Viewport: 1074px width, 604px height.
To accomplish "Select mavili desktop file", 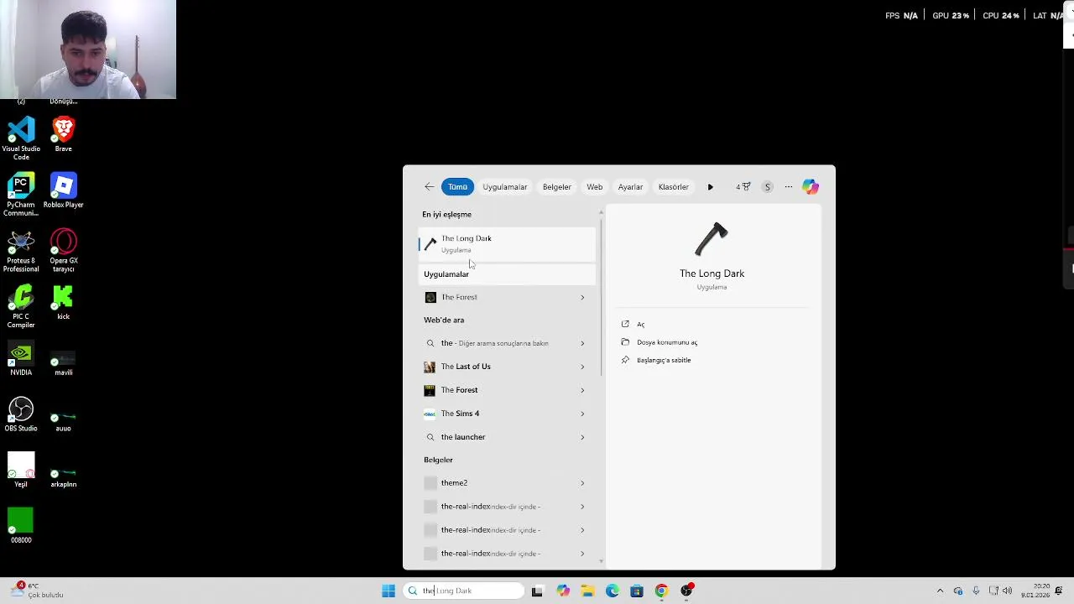I will 63,361.
